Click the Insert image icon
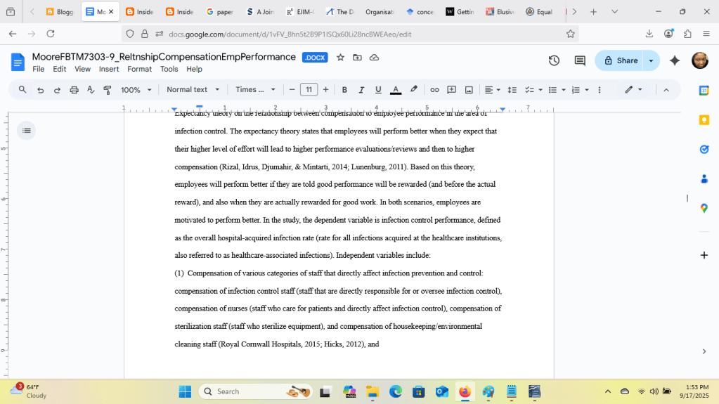 (x=469, y=90)
